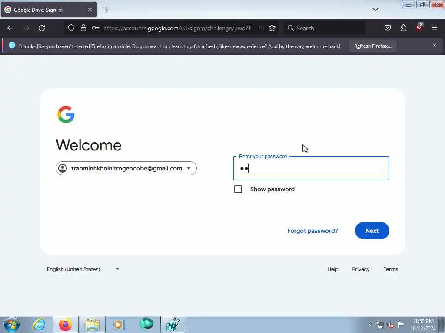This screenshot has height=333, width=445.
Task: View site security padlock info
Action: tap(83, 28)
